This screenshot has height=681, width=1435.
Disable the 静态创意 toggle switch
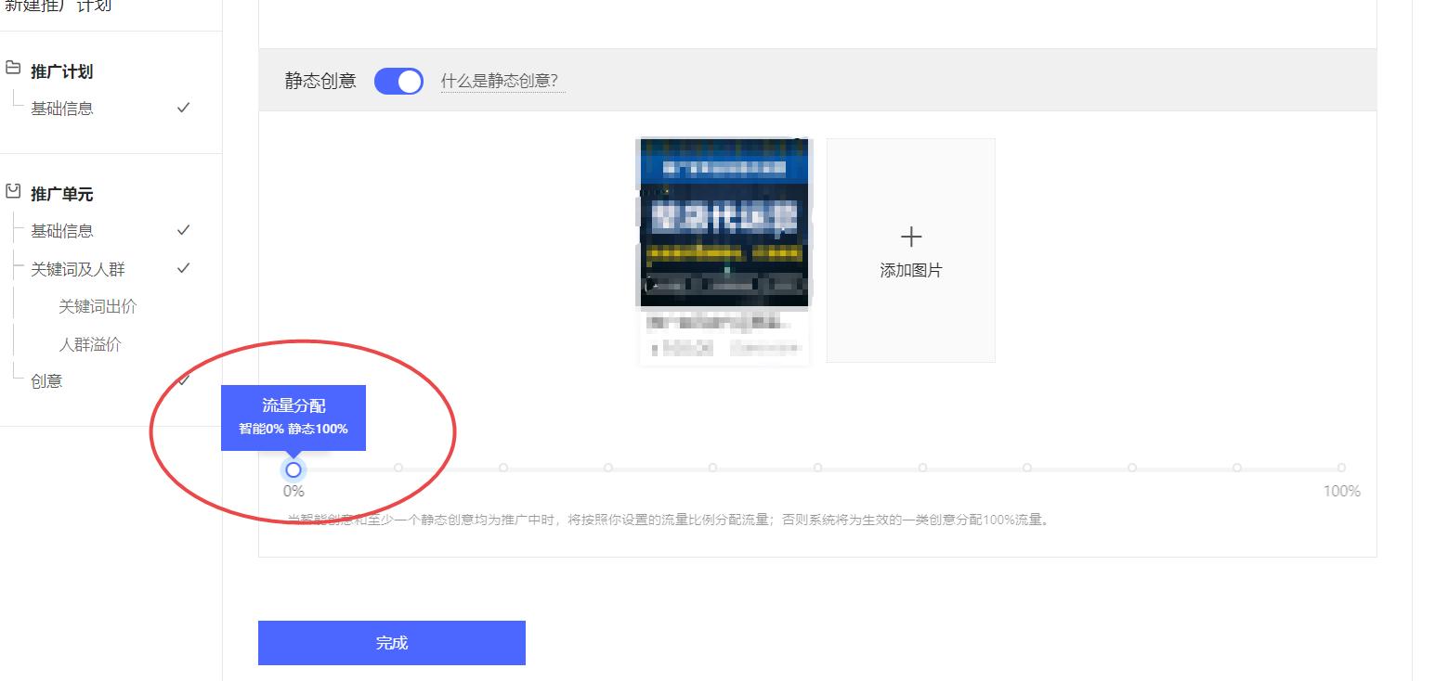(398, 82)
